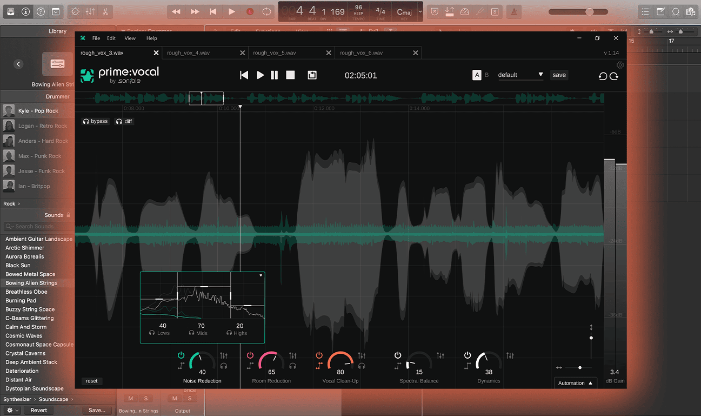Expand the Rock category in Library
701x416 pixels.
click(x=12, y=204)
